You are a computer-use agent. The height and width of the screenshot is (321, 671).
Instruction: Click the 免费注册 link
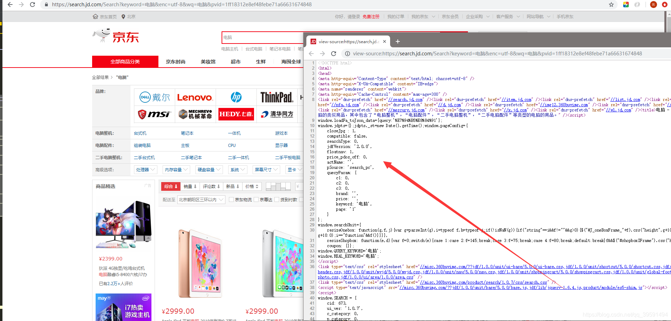pyautogui.click(x=371, y=17)
